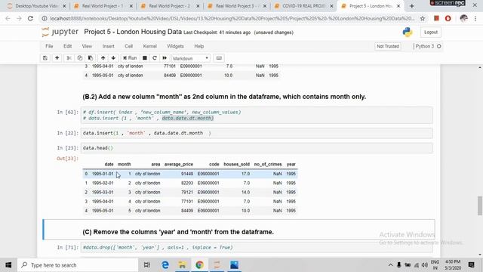The height and width of the screenshot is (272, 483).
Task: Switch to the Real World Project 3 tab
Action: coord(236,6)
